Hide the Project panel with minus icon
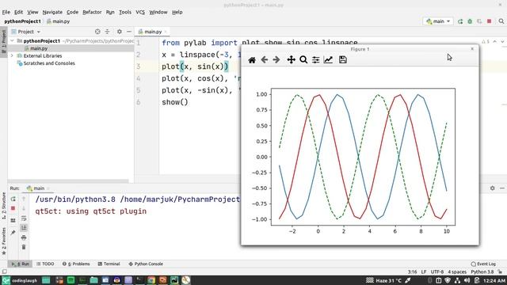 click(129, 32)
